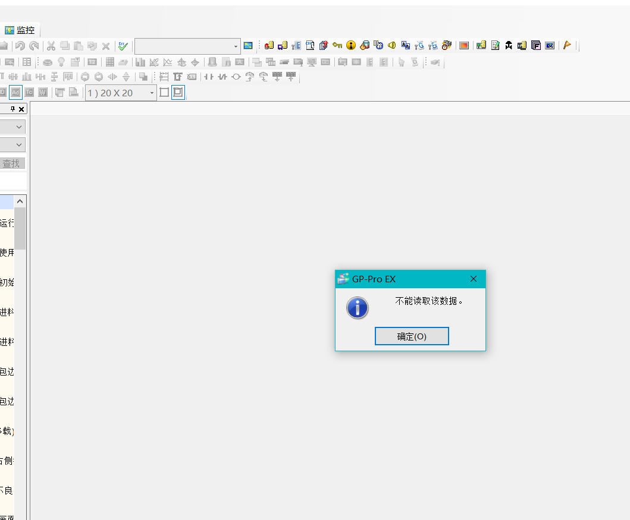Click the Err error check icon

pos(123,46)
